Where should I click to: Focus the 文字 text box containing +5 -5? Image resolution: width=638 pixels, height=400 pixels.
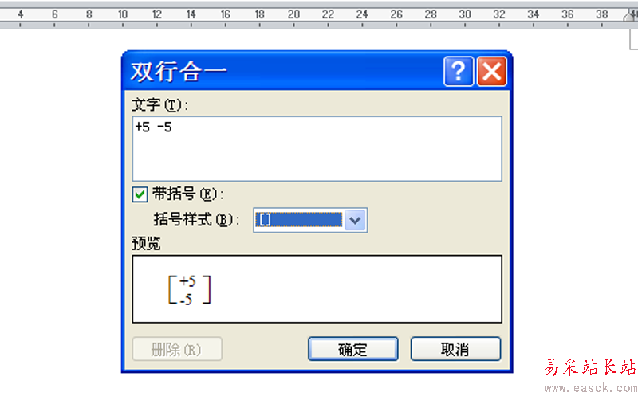coord(317,149)
